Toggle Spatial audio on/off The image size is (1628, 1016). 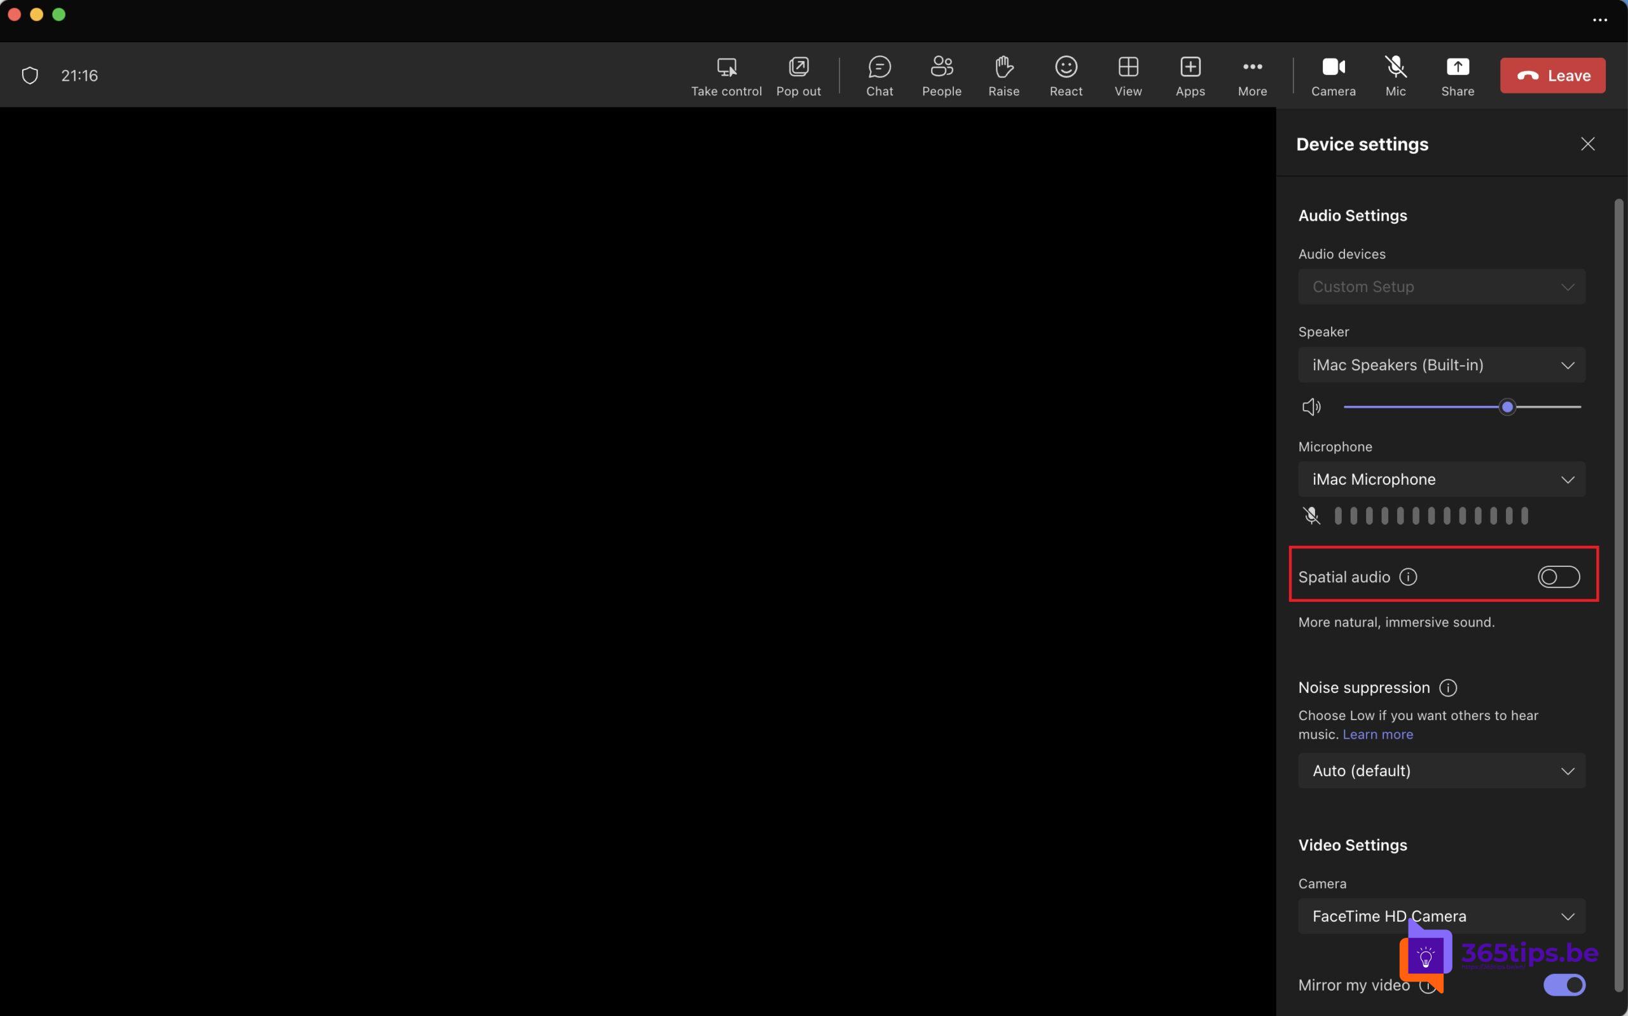(x=1558, y=576)
